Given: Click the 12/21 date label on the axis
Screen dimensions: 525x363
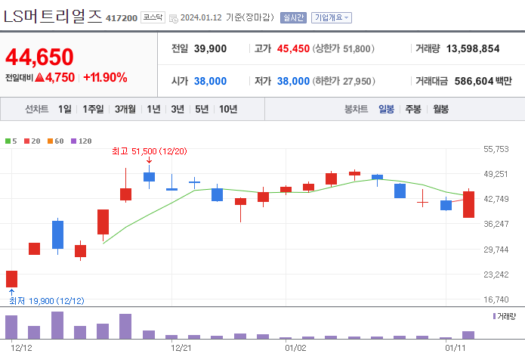Looking at the screenshot, I should (x=181, y=348).
